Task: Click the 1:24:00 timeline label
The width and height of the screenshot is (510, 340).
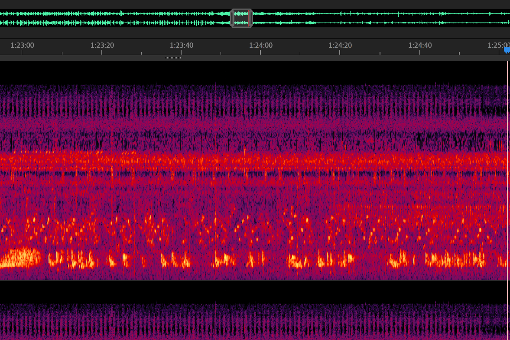Action: pyautogui.click(x=261, y=45)
